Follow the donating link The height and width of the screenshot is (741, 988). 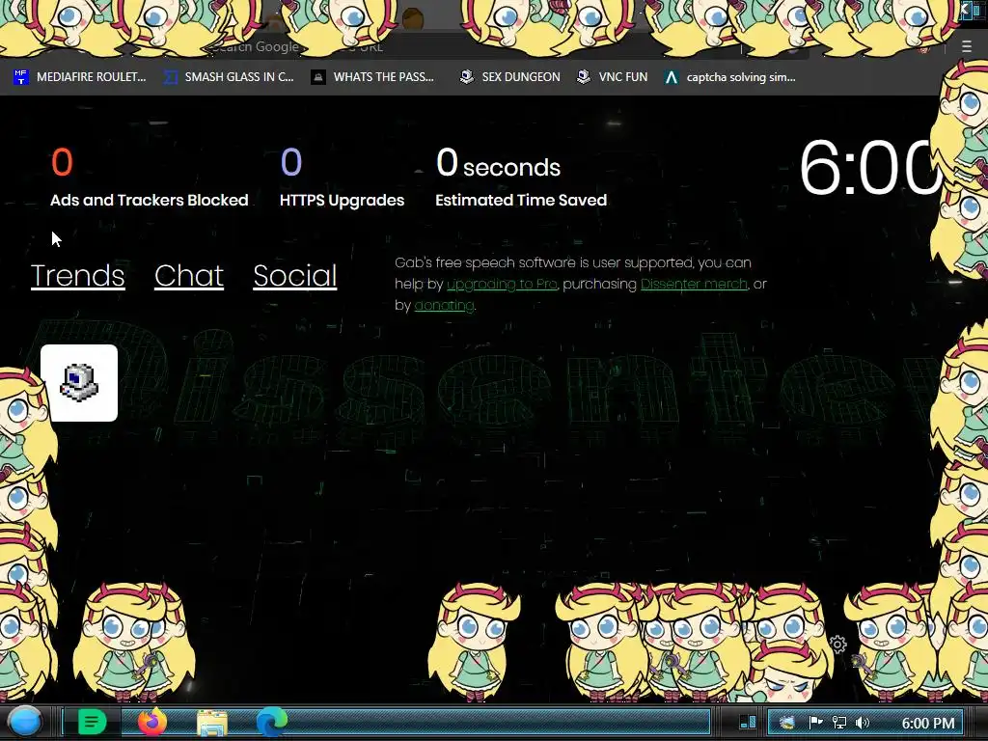(444, 306)
